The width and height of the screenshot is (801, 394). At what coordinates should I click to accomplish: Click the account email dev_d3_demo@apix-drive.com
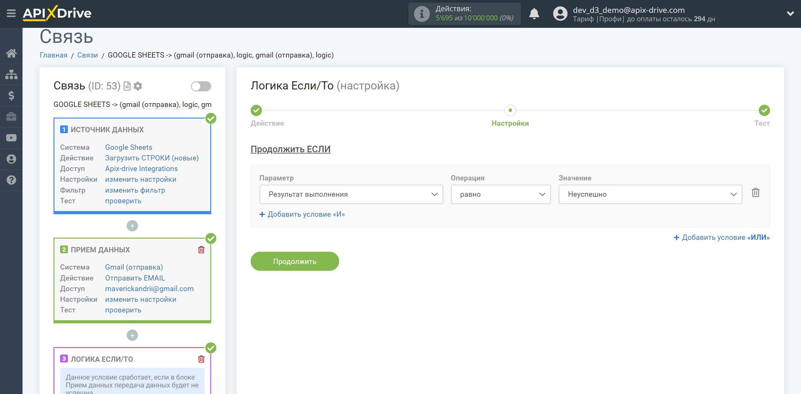tap(629, 10)
